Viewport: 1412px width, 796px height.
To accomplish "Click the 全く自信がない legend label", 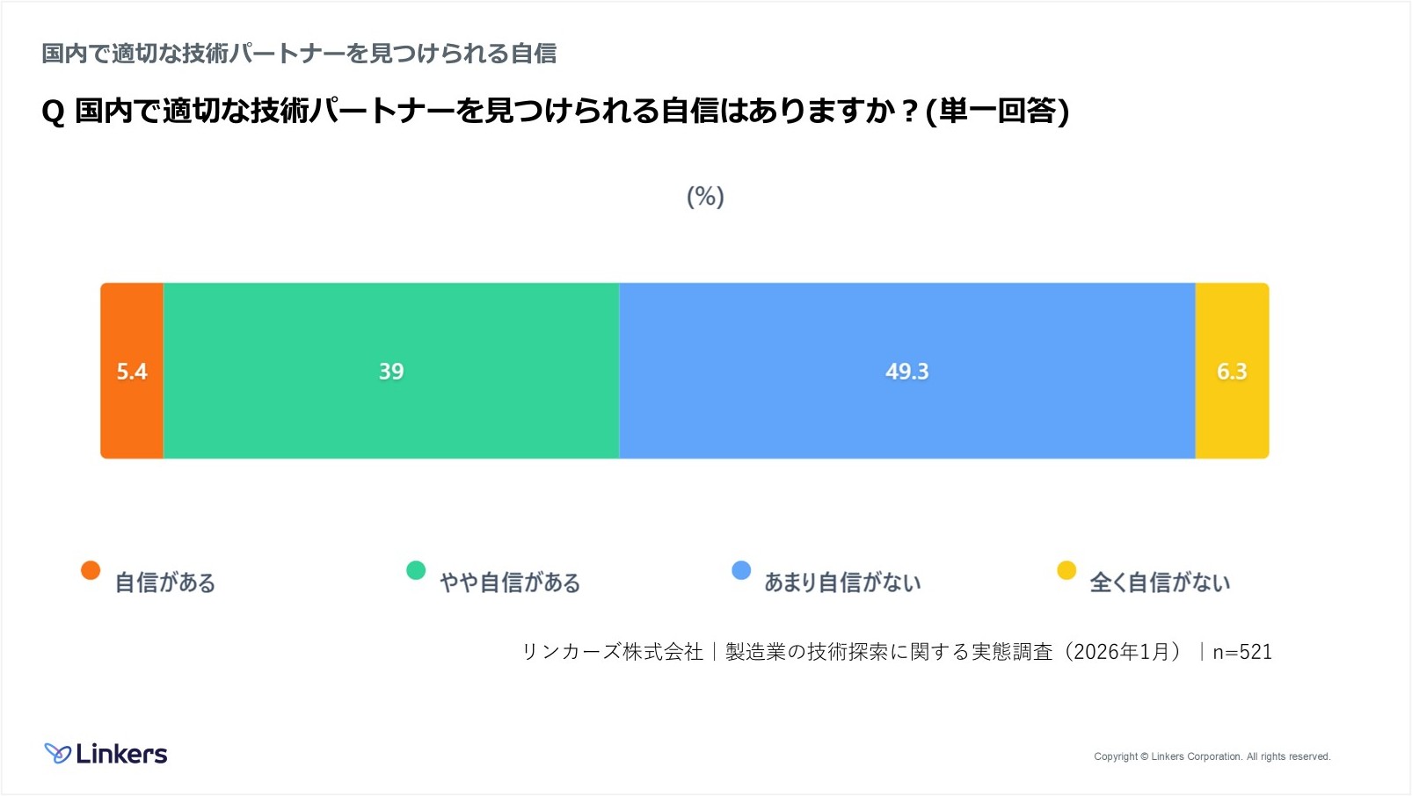I will [1160, 583].
